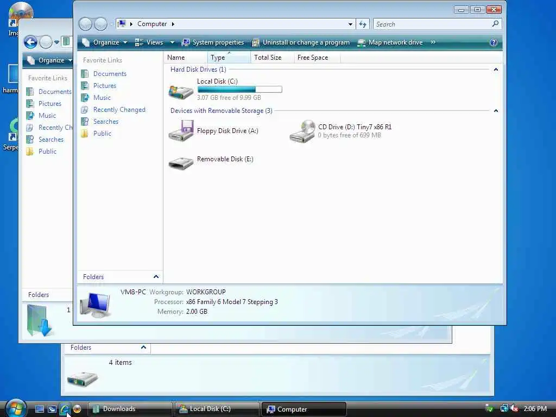
Task: Click Show Desktop quick launch icon
Action: [x=39, y=409]
